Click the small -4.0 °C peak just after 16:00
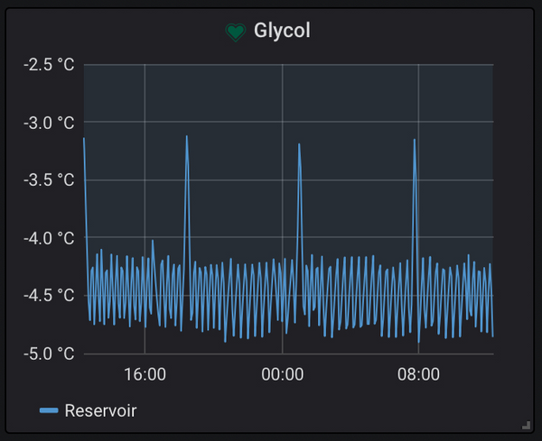542x441 pixels. (x=153, y=241)
